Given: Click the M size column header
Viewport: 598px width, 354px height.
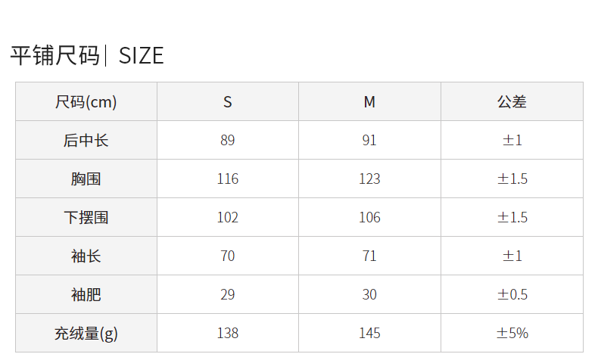Looking at the screenshot, I should pyautogui.click(x=369, y=101).
